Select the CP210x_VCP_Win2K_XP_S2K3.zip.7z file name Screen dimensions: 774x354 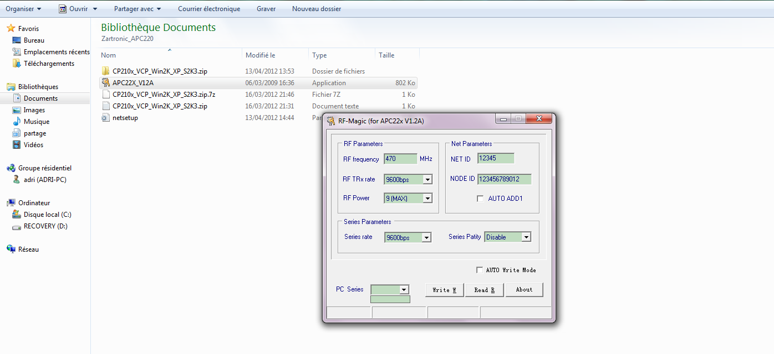pos(164,94)
